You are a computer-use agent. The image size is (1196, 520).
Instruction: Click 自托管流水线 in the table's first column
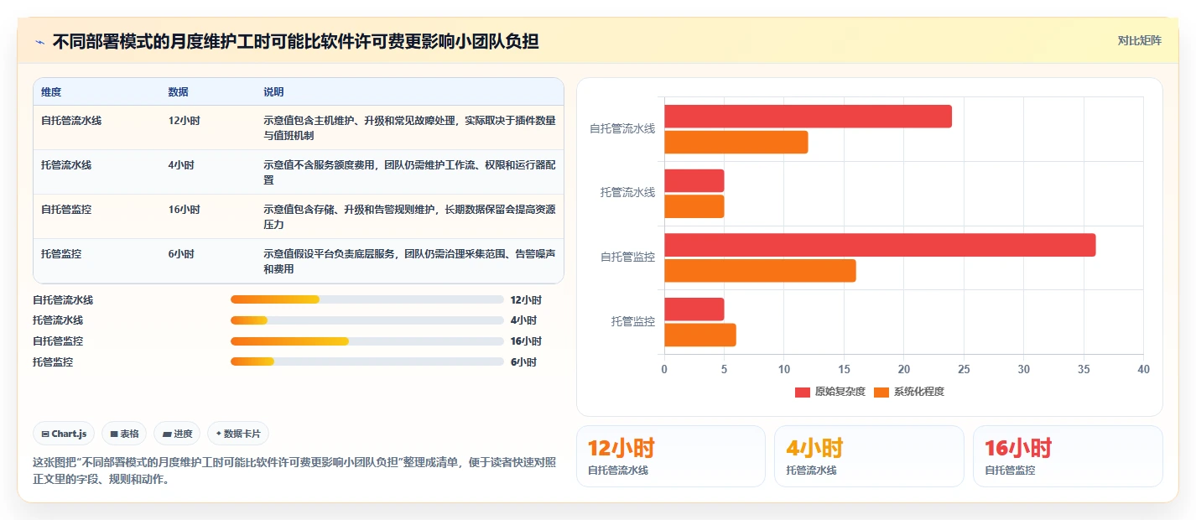tap(71, 120)
